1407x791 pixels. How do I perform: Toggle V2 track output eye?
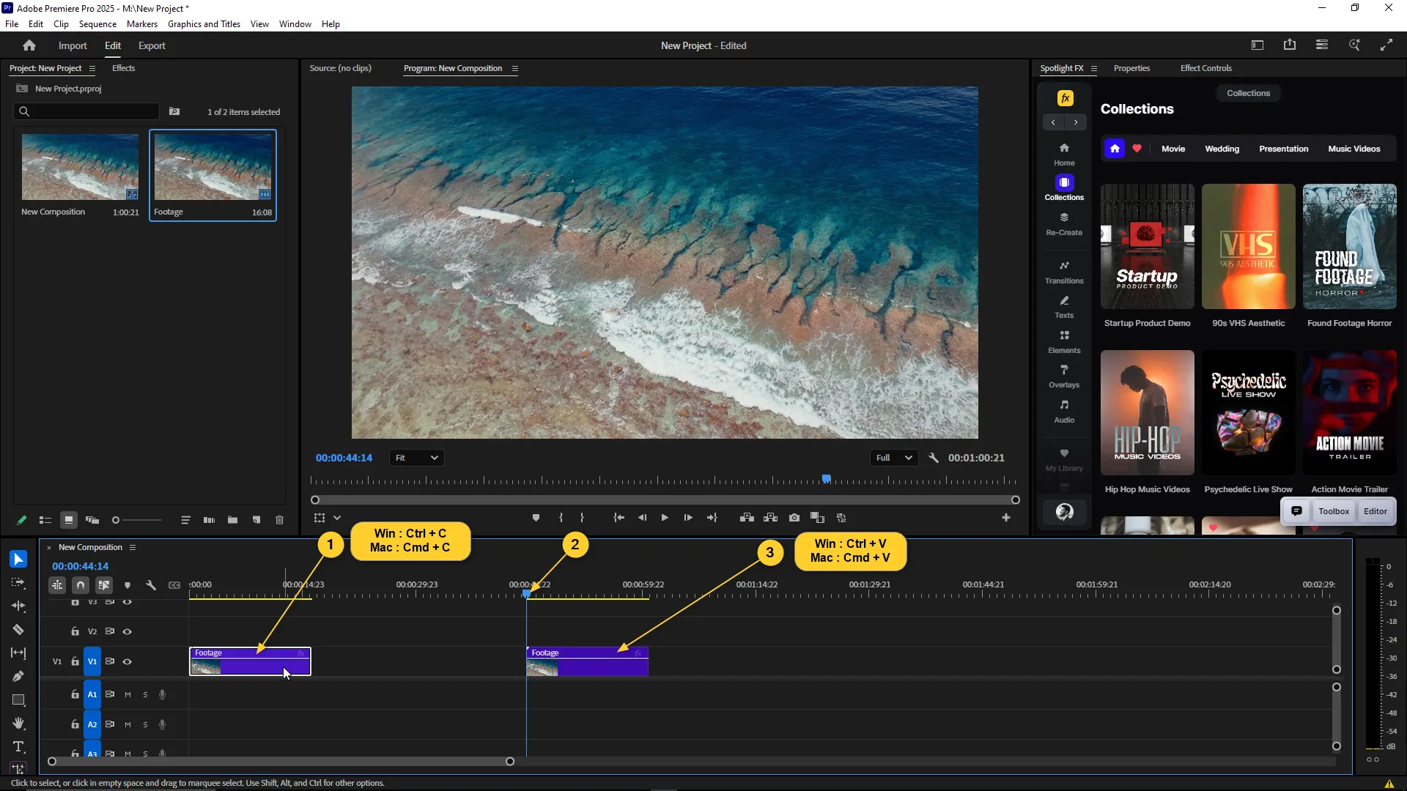pos(127,631)
